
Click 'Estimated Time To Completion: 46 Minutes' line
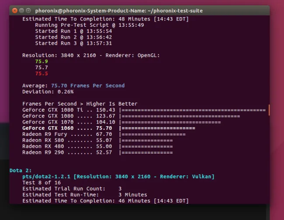coord(105,201)
